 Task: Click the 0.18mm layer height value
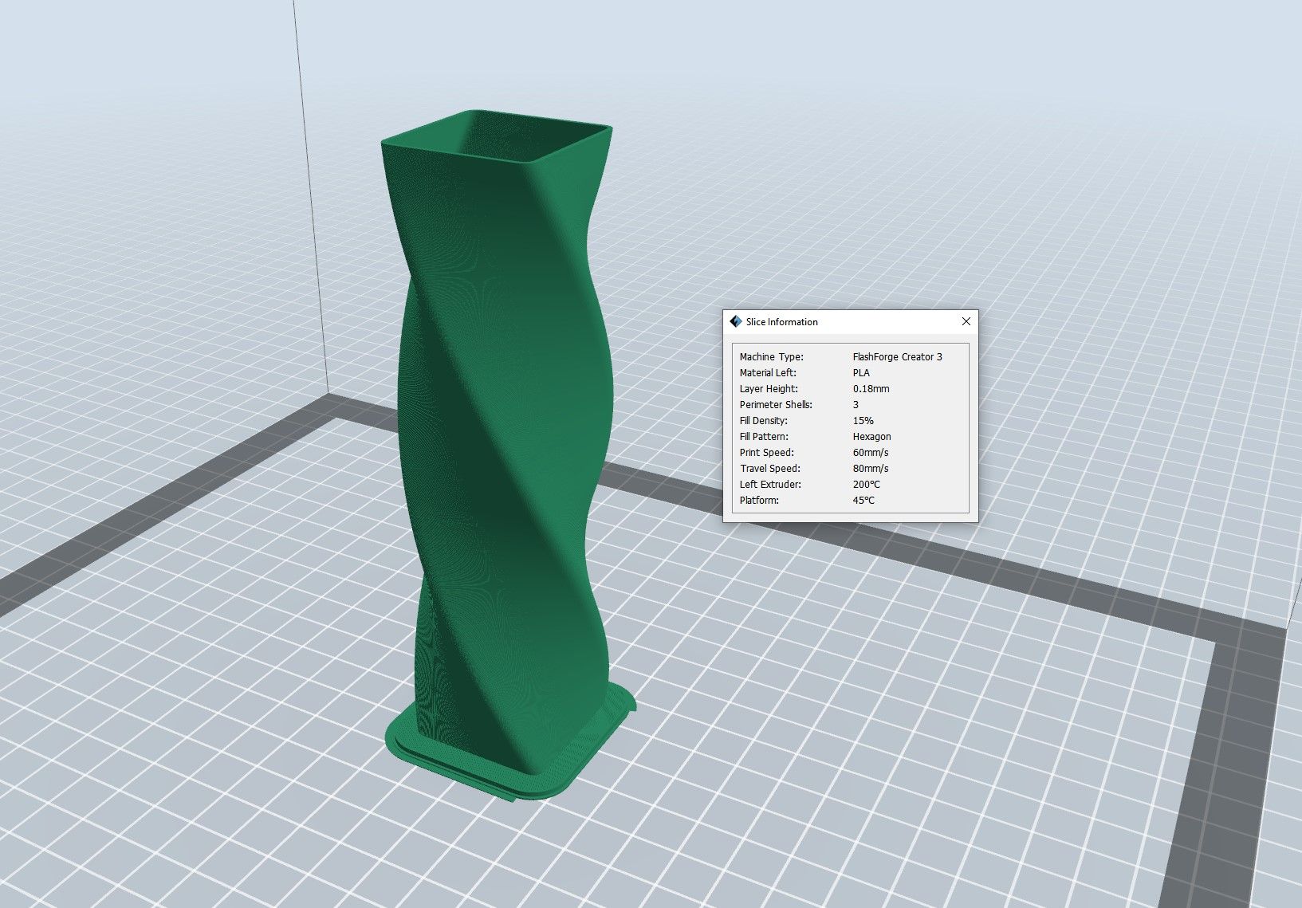coord(871,389)
